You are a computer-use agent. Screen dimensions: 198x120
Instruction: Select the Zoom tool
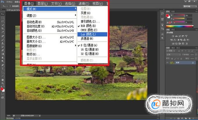(x=3, y=83)
